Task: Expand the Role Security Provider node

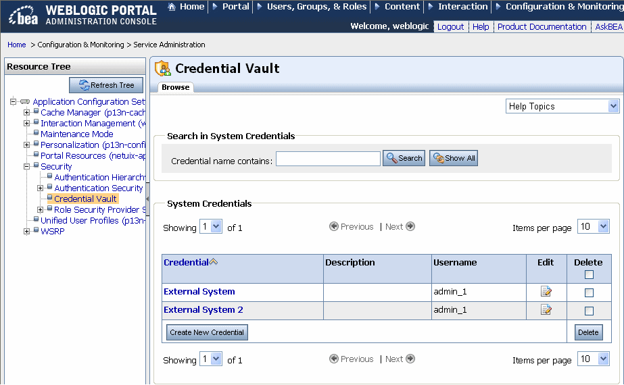Action: coord(40,209)
